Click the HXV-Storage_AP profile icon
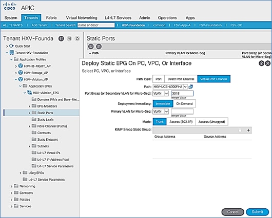This screenshot has width=272, height=218. point(21,73)
